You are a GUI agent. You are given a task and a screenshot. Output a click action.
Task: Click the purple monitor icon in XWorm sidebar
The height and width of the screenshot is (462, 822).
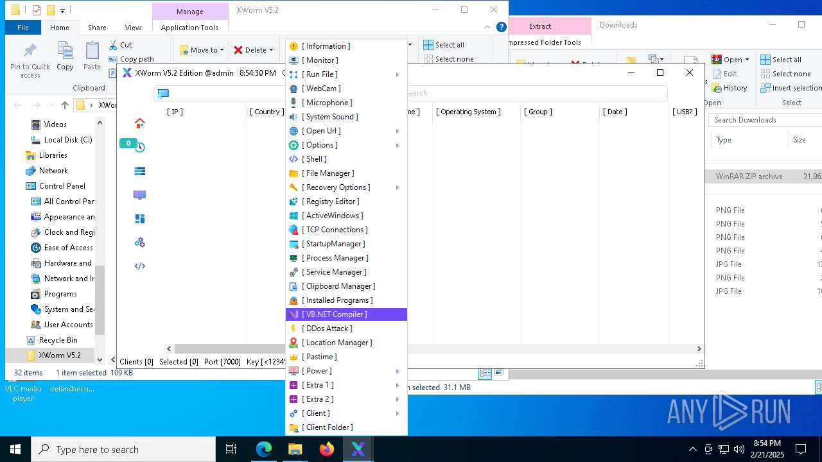pyautogui.click(x=139, y=194)
